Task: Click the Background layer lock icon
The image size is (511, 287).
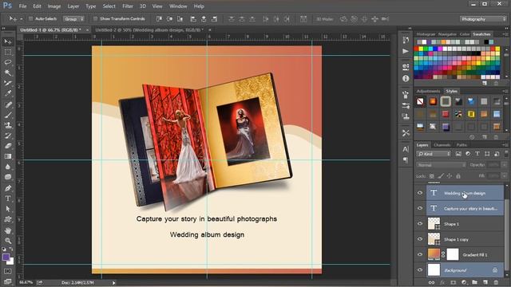Action: [x=495, y=270]
